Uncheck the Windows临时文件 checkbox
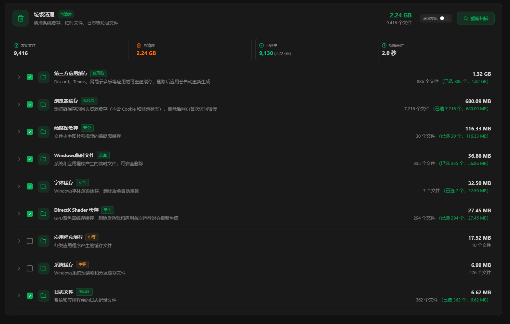 30,159
